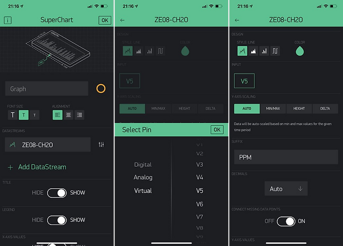Tap dimmed MIN/MAX tab in middle screen
This screenshot has width=343, height=246.
tap(158, 109)
